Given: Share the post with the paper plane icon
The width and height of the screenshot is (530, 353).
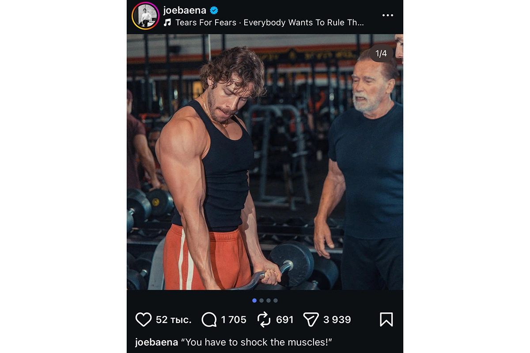Looking at the screenshot, I should 311,319.
